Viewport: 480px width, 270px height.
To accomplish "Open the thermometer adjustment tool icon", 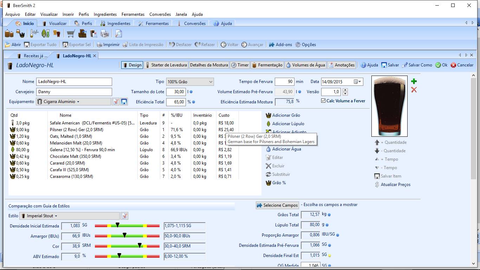I will (34, 33).
